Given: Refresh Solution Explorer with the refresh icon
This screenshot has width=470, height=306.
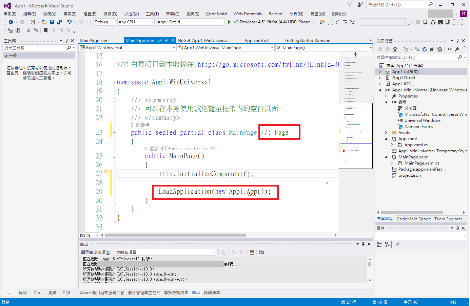Looking at the screenshot, I should (425, 49).
